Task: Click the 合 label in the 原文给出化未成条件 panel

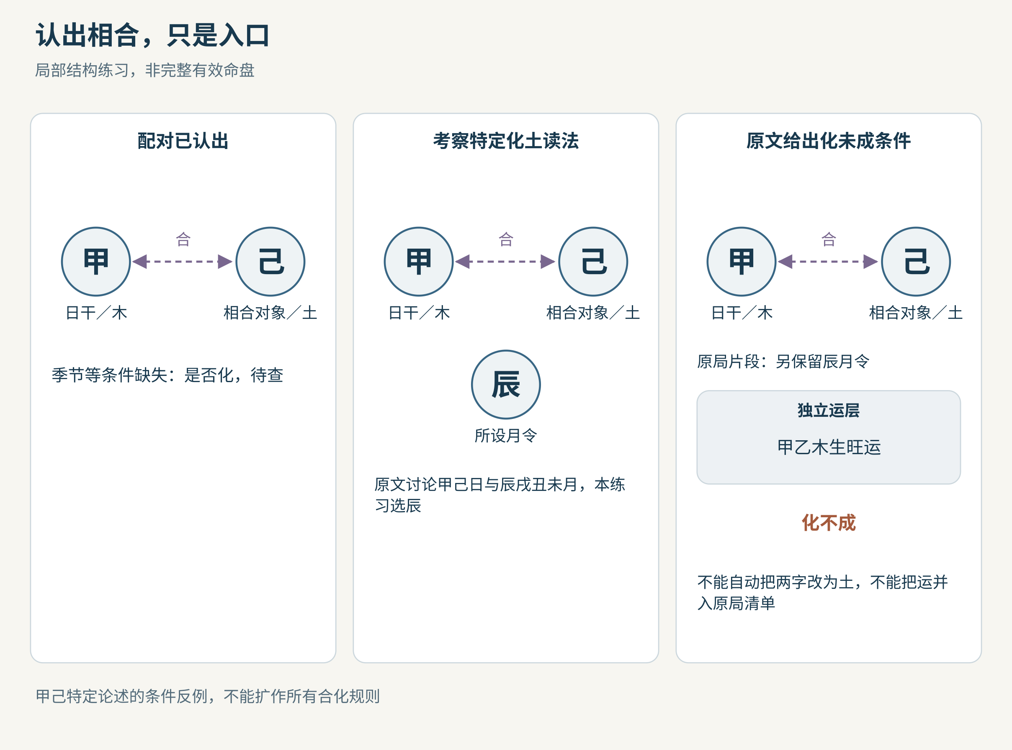Action: pyautogui.click(x=829, y=239)
